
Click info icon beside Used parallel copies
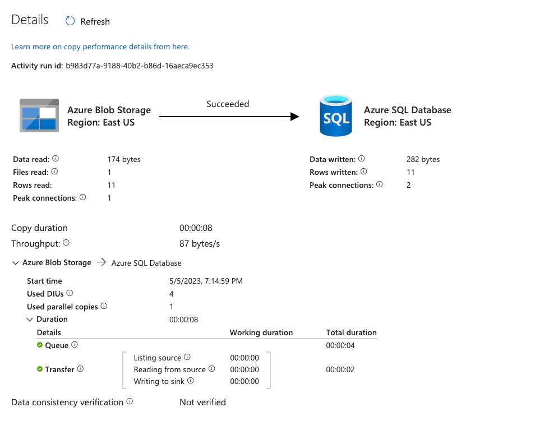click(x=104, y=307)
